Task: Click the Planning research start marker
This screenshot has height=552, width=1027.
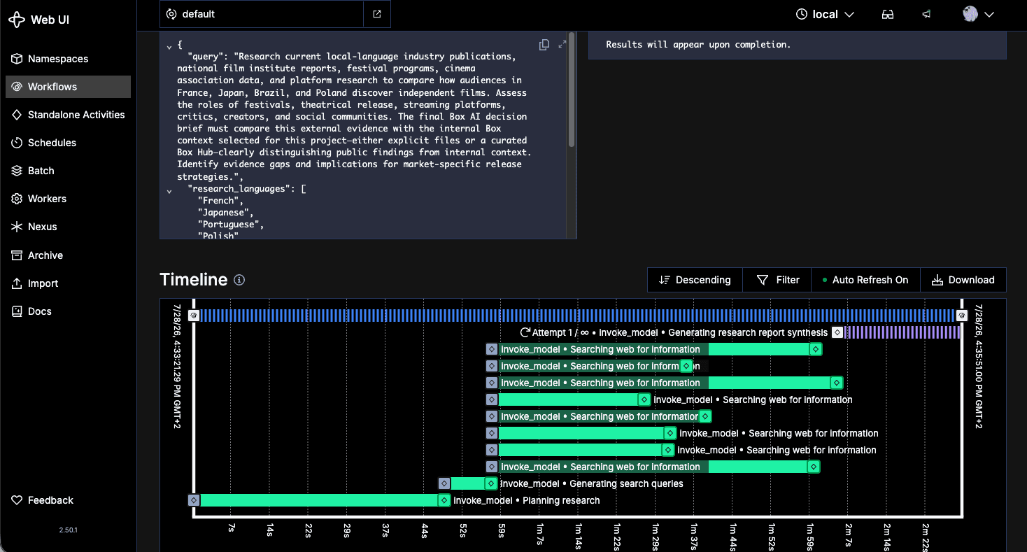Action: [x=194, y=500]
